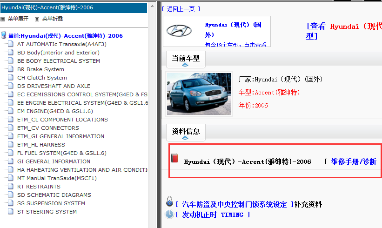Open 维修手册/诊断 repair manual link
Image resolution: width=382 pixels, height=228 pixels.
coord(354,161)
